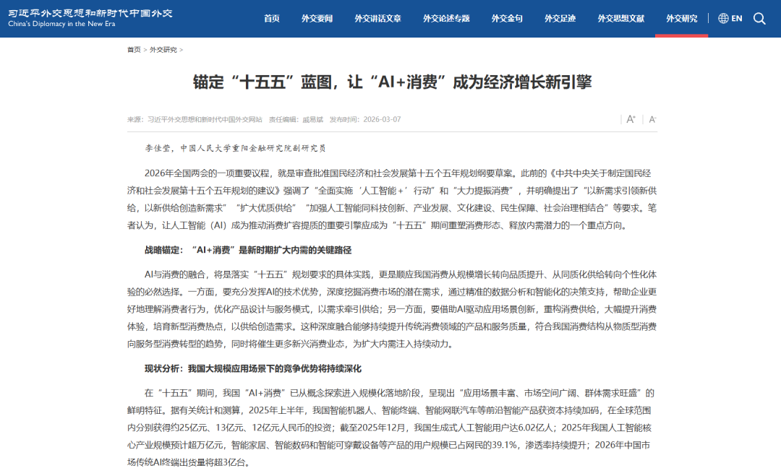This screenshot has height=476, width=781.
Task: Increase font size with A+ icon
Action: [x=631, y=119]
